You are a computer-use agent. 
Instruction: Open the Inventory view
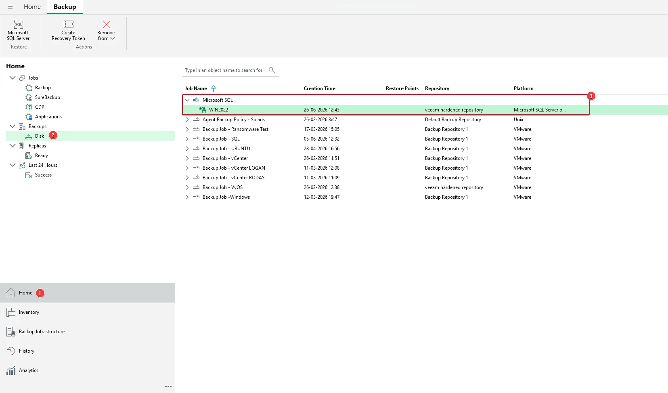88,312
